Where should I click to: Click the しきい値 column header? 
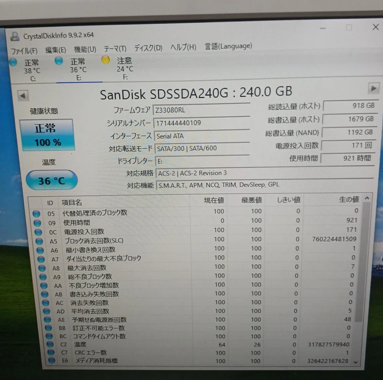284,200
